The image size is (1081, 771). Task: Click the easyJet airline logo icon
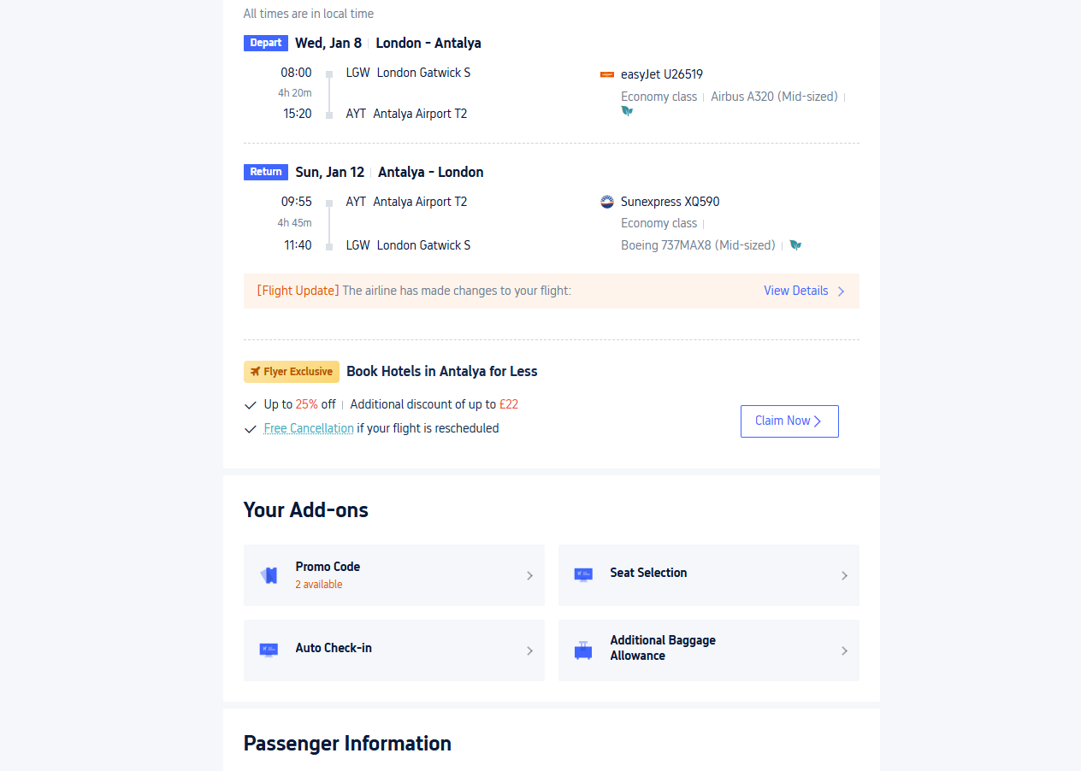[x=607, y=75]
